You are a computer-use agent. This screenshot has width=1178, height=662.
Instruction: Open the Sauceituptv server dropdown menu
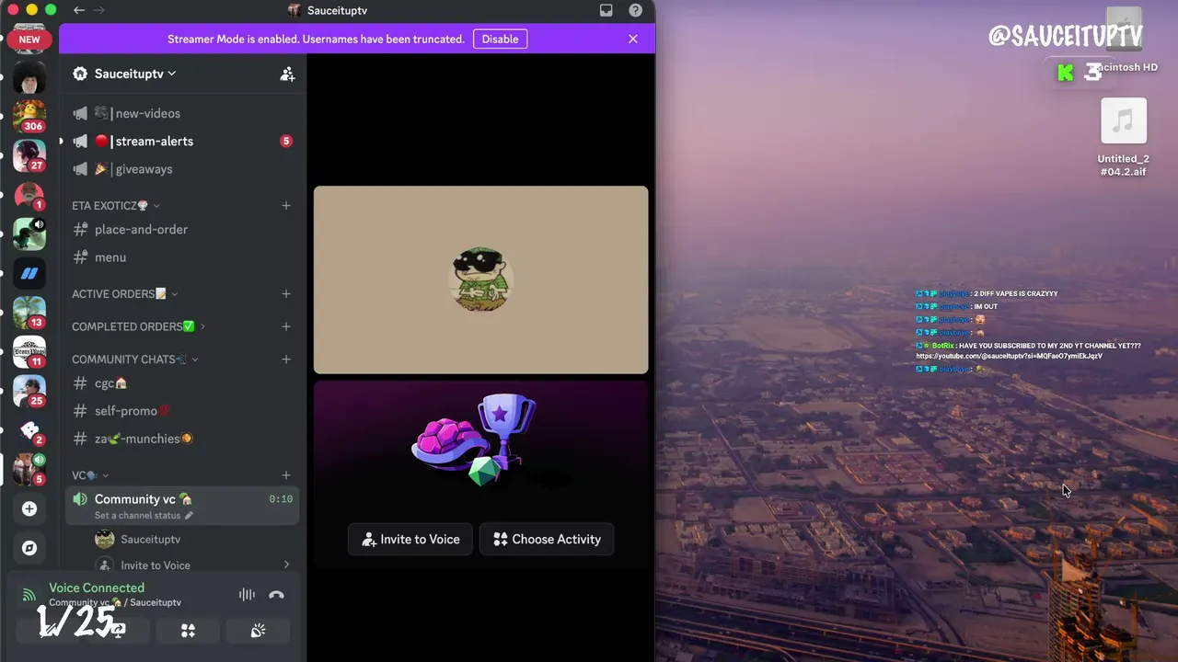click(134, 74)
